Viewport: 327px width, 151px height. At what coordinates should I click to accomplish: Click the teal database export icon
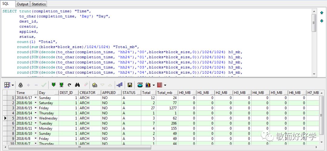click(x=140, y=85)
